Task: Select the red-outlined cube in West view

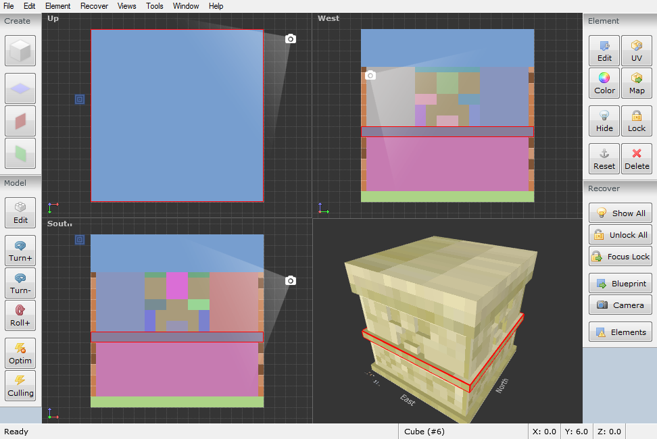Action: tap(447, 132)
